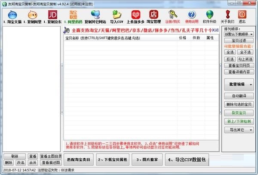Click the 改名 rename button
The height and width of the screenshot is (175, 258).
[x=21, y=163]
